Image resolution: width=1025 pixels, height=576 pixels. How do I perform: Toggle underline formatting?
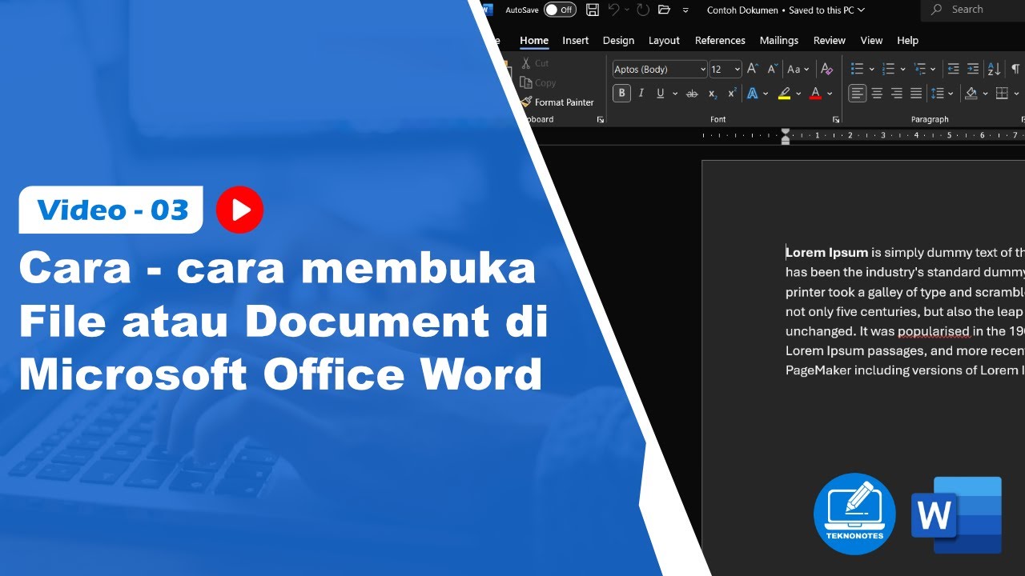point(661,94)
